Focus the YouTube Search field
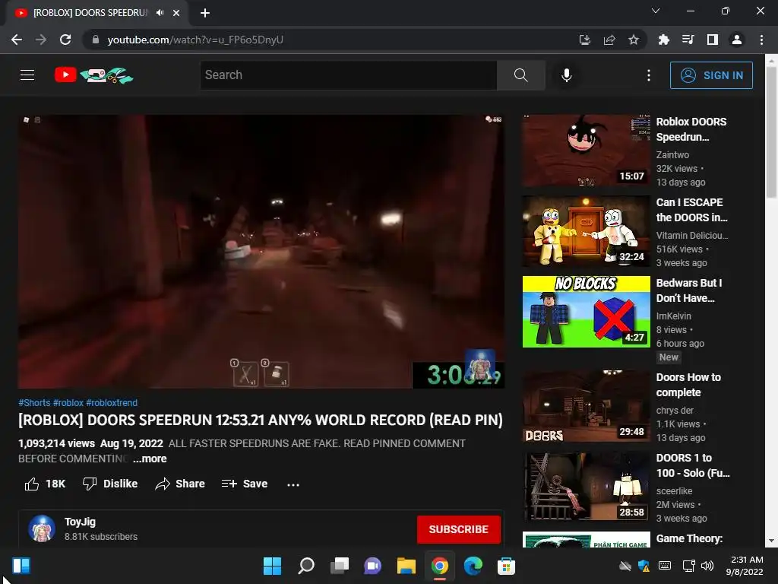The height and width of the screenshot is (584, 778). 348,75
